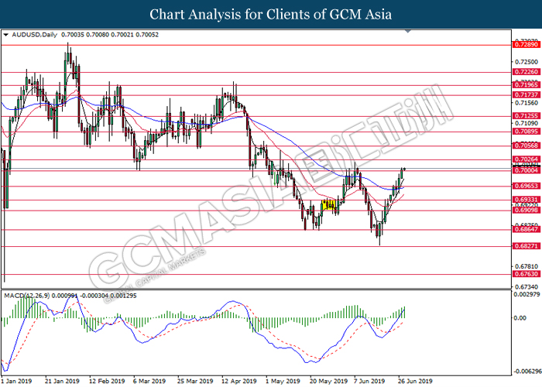This screenshot has height=387, width=542.
Task: Select the 0.69331 level label
Action: [x=527, y=200]
